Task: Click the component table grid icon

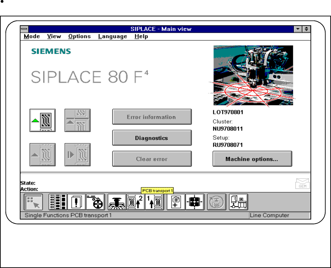Action: point(58,202)
